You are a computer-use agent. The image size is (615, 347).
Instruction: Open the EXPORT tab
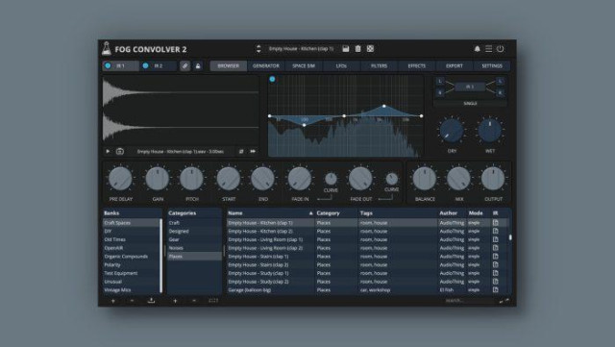pyautogui.click(x=455, y=66)
